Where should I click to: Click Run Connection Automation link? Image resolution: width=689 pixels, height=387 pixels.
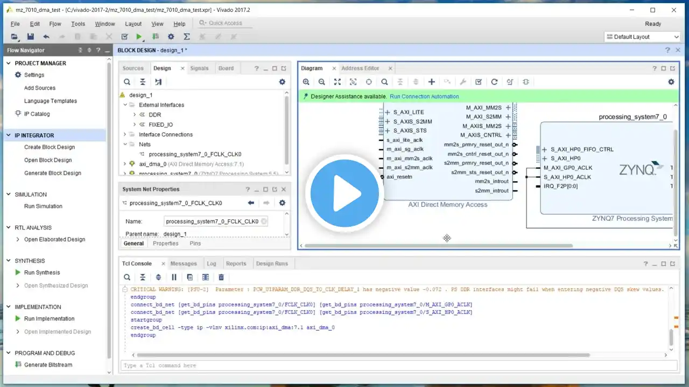click(x=424, y=96)
